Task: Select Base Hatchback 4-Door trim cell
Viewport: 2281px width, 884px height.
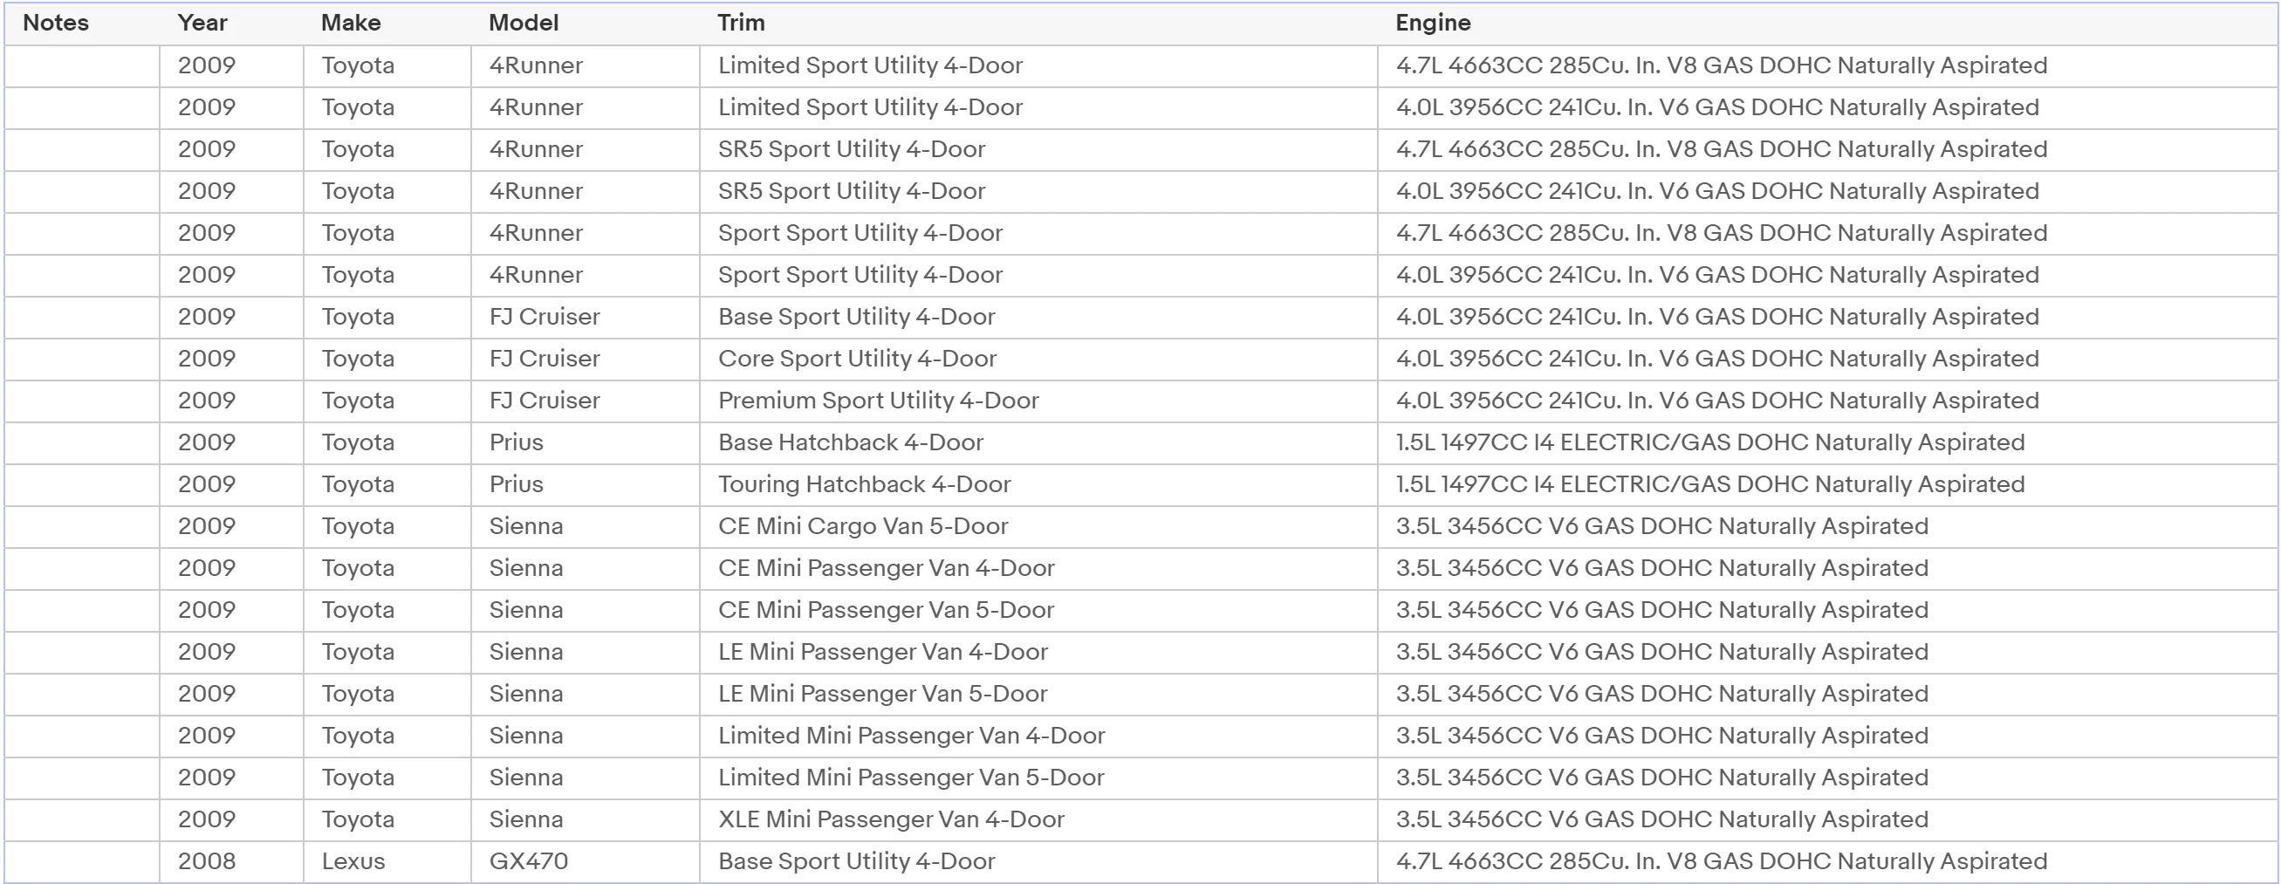Action: (1038, 443)
